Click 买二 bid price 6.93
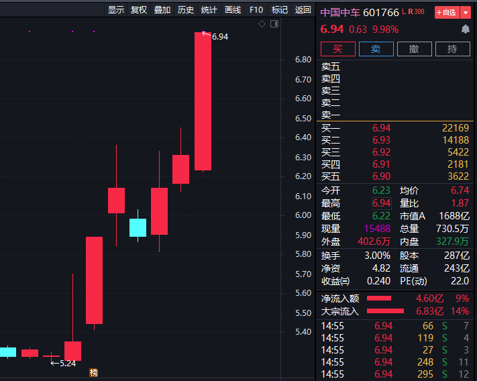Image resolution: width=477 pixels, height=381 pixels. [382, 140]
